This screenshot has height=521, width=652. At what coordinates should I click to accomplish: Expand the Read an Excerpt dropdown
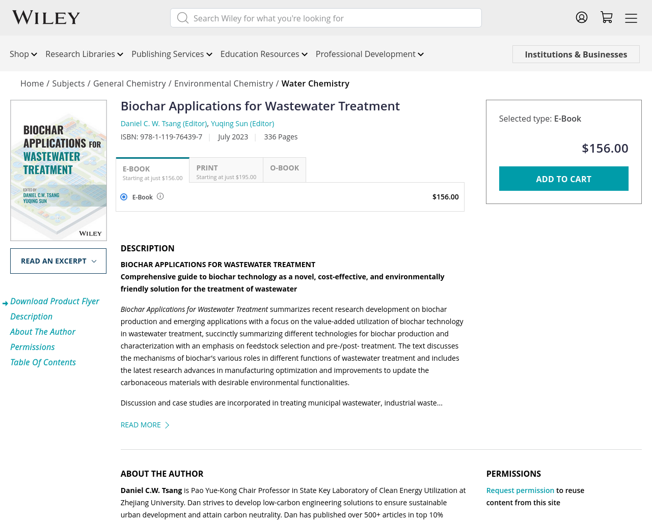coord(58,261)
